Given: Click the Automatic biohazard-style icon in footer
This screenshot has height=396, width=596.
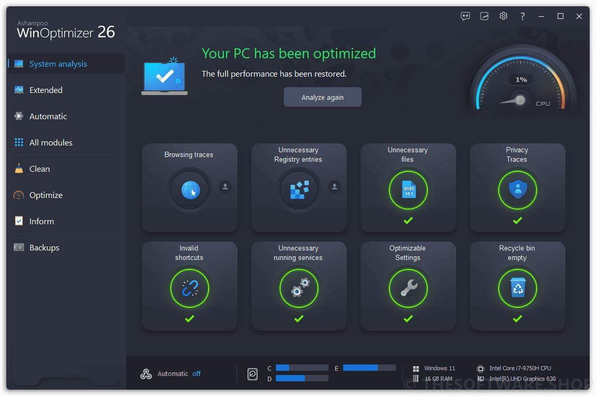Looking at the screenshot, I should pos(146,374).
